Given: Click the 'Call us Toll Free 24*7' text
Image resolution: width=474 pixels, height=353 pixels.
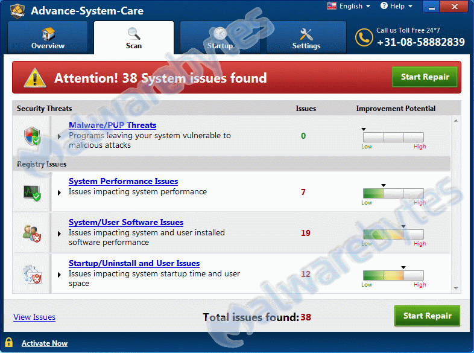Looking at the screenshot, I should tap(408, 30).
